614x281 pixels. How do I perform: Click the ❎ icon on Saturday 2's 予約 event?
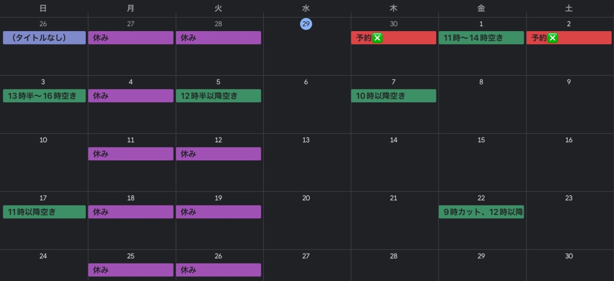pyautogui.click(x=553, y=38)
